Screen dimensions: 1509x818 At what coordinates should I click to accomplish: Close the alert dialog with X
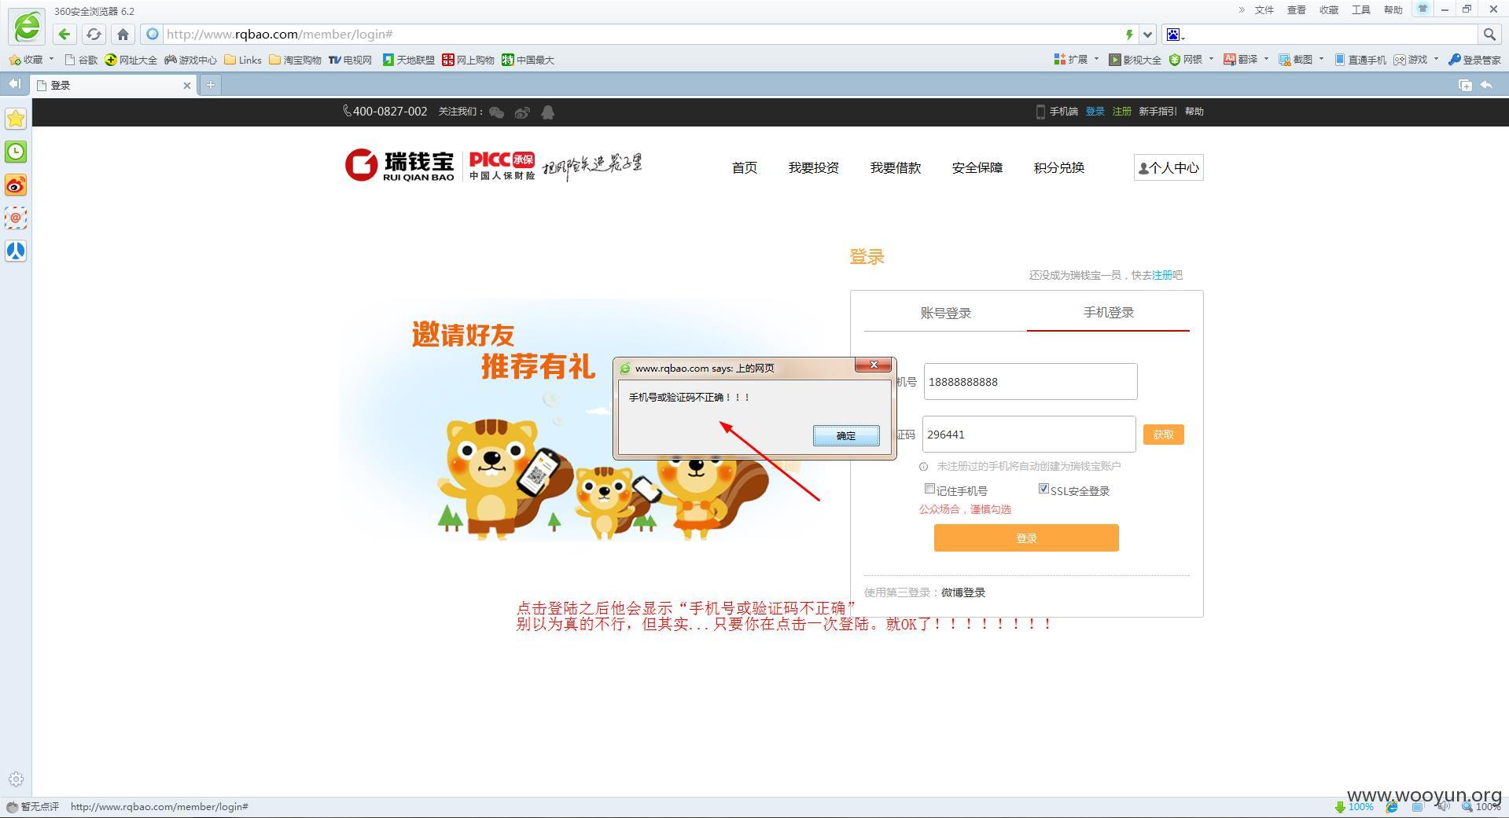coord(874,365)
